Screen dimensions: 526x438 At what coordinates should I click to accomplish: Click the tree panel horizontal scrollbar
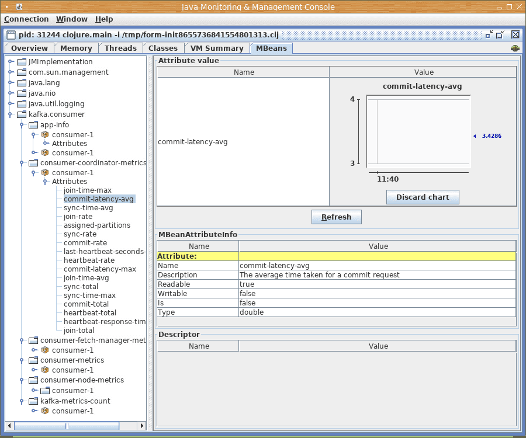(66, 426)
